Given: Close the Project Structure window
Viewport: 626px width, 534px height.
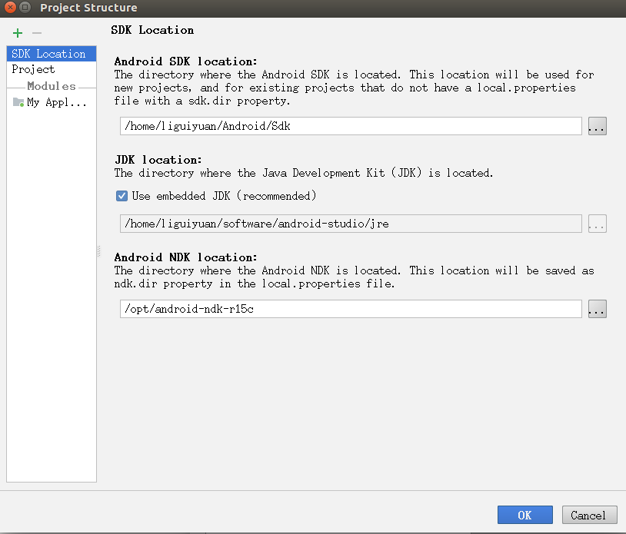Looking at the screenshot, I should [x=9, y=8].
